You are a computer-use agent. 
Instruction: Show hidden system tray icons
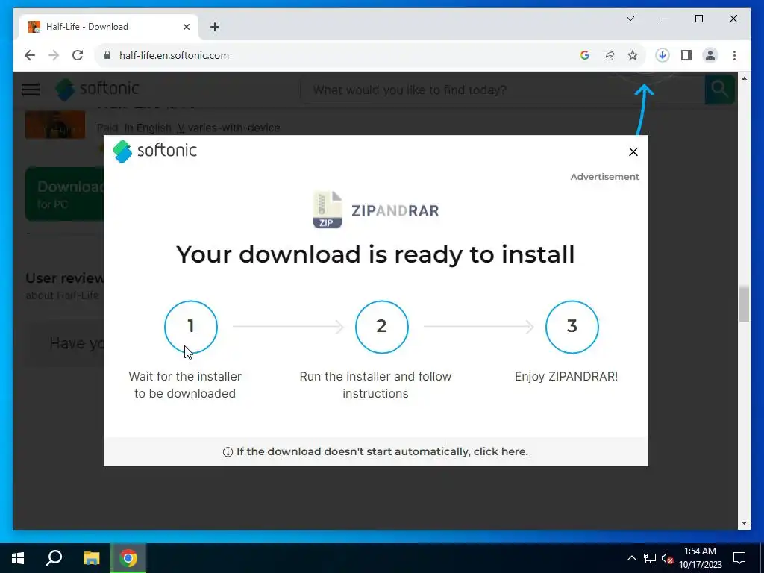pos(631,558)
